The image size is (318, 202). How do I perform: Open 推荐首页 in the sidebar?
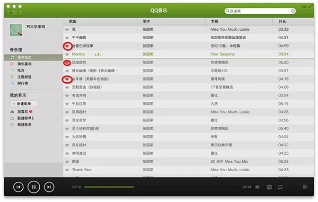point(33,57)
